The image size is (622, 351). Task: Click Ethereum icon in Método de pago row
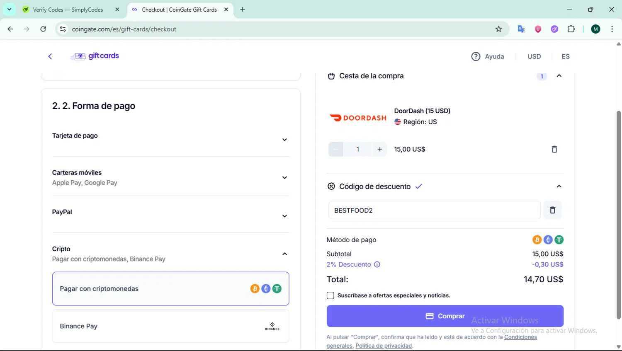pos(548,240)
